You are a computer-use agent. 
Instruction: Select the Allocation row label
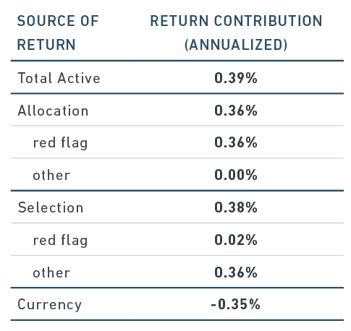pos(53,111)
